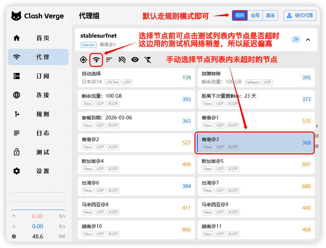Viewport: 326px width, 248px height.
Task: Switch to 全局 global mode
Action: coord(255,15)
